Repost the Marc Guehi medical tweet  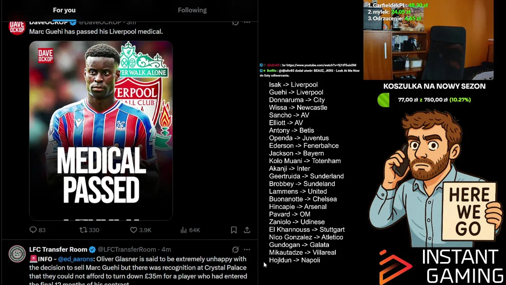pos(89,230)
